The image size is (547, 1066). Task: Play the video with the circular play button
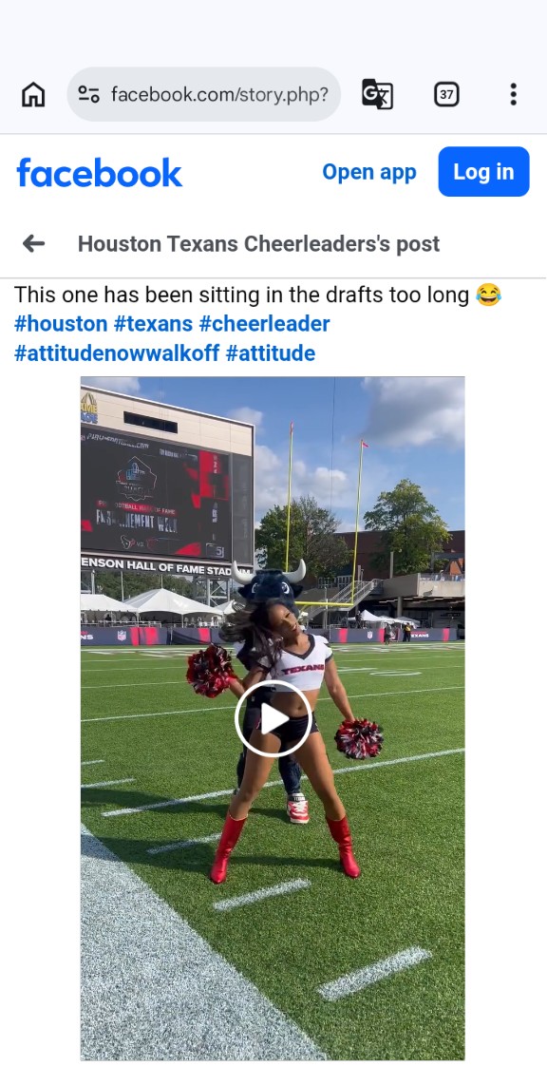[273, 718]
